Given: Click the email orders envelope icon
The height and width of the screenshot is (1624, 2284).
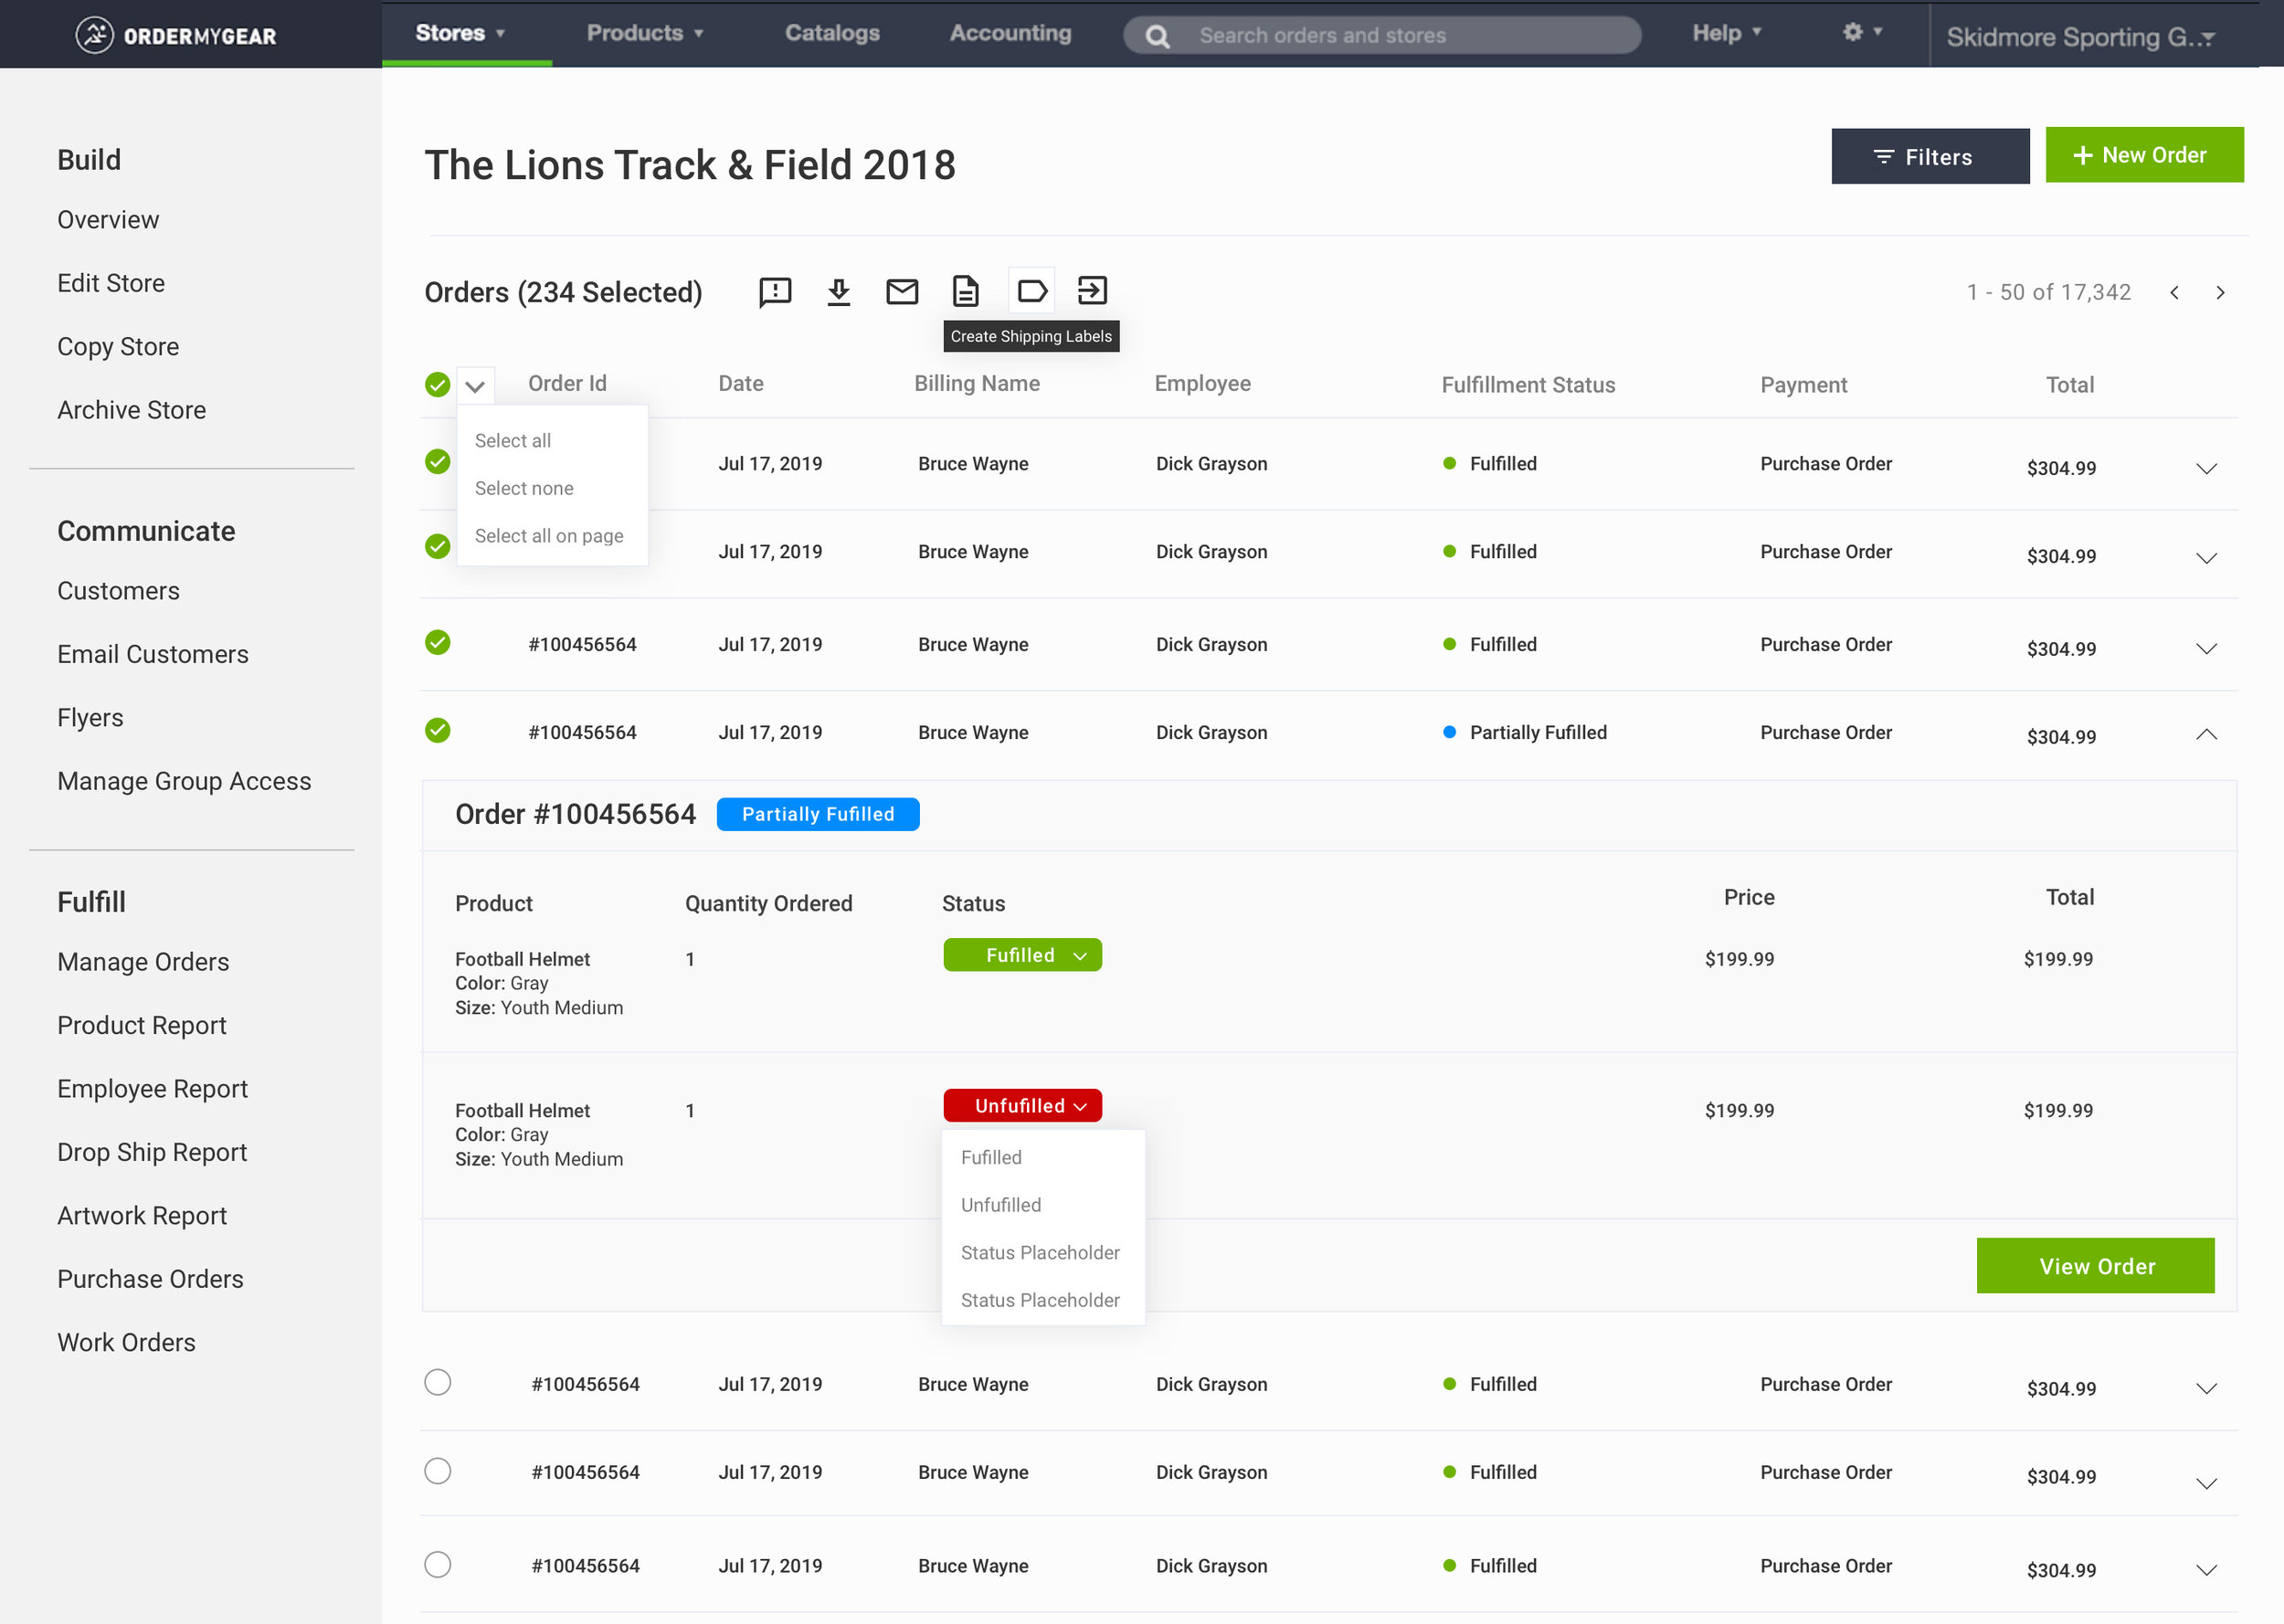Looking at the screenshot, I should tap(902, 291).
